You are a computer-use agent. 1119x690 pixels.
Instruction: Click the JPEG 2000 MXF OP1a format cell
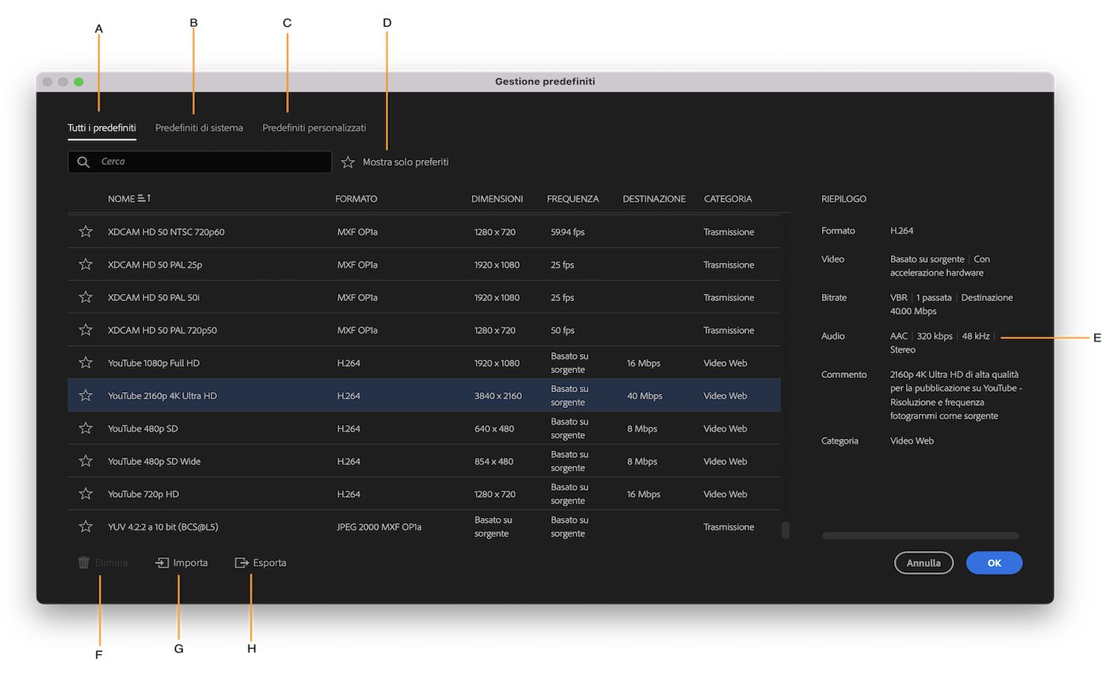[379, 527]
